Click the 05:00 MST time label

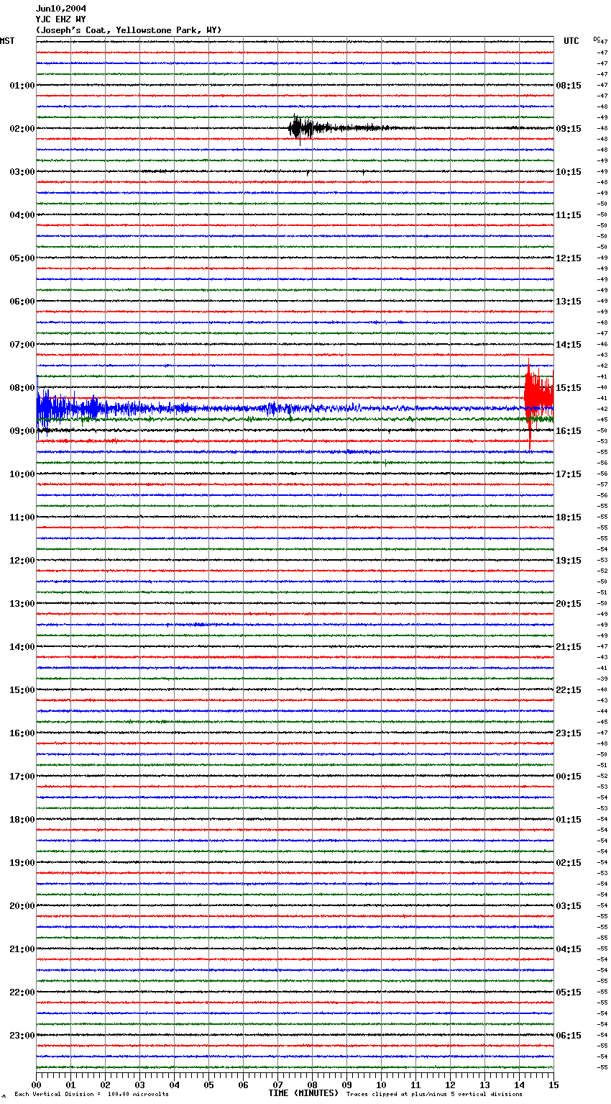point(22,258)
